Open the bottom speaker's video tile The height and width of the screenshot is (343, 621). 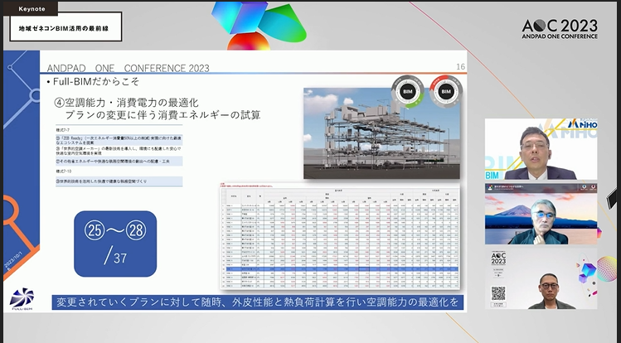(541, 278)
